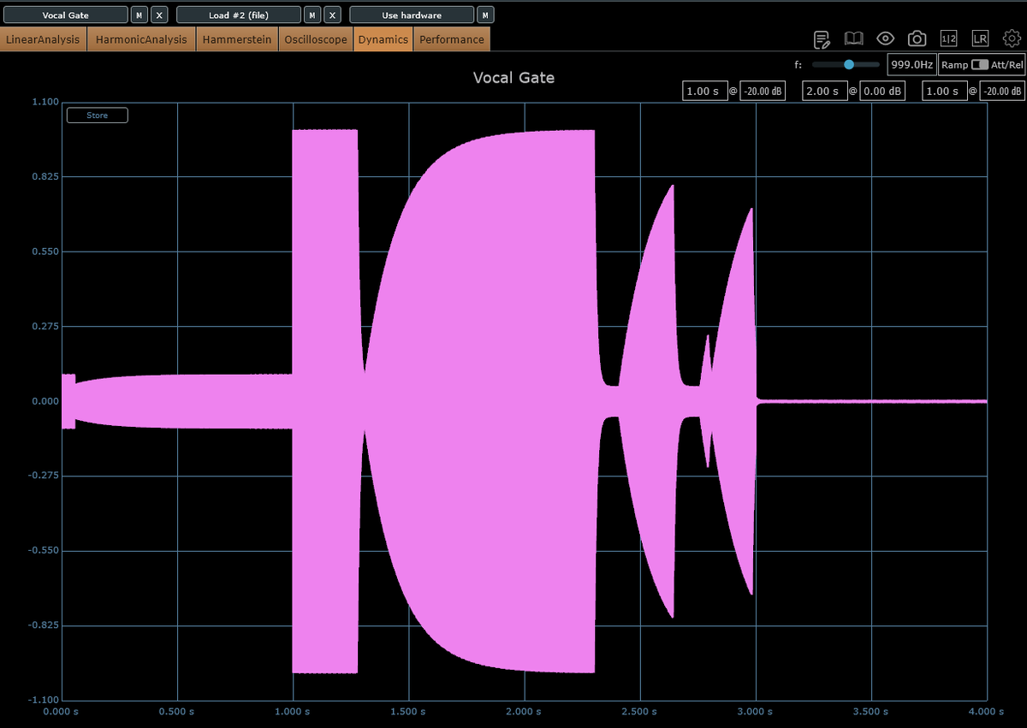
Task: Click the 1|2 channel compare icon
Action: click(949, 38)
